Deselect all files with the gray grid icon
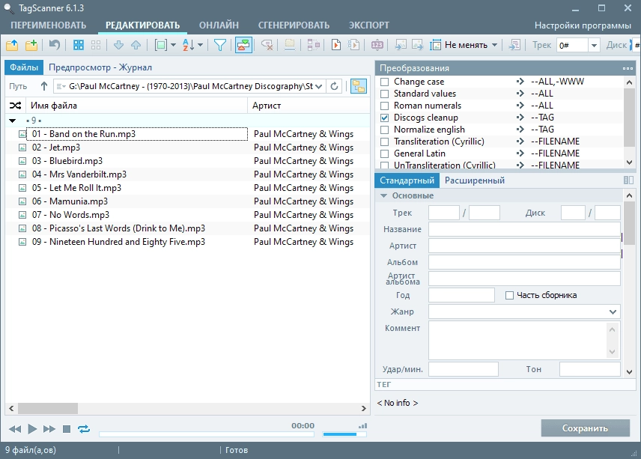Viewport: 641px width, 459px height. 96,45
